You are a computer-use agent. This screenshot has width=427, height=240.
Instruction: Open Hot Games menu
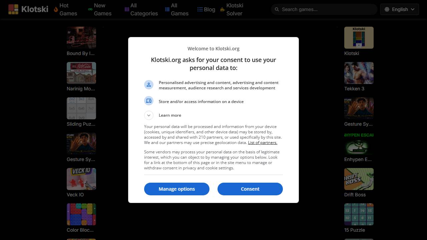click(x=66, y=9)
